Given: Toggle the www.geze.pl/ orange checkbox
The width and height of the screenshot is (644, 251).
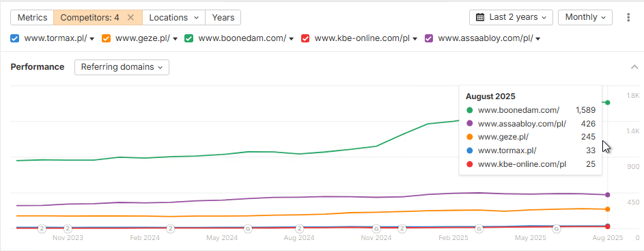Looking at the screenshot, I should point(106,38).
